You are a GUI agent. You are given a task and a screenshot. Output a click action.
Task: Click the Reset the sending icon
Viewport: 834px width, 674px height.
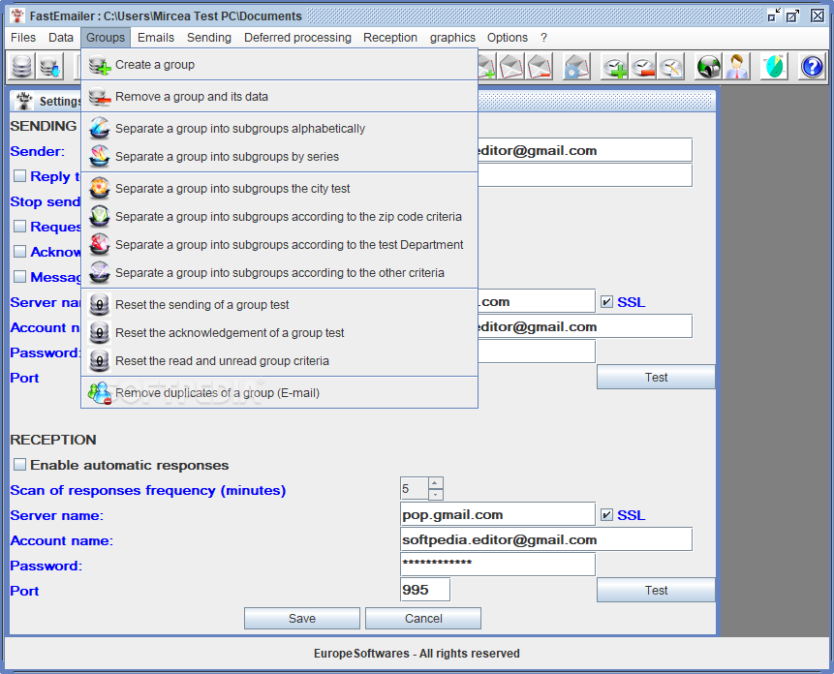click(x=100, y=305)
